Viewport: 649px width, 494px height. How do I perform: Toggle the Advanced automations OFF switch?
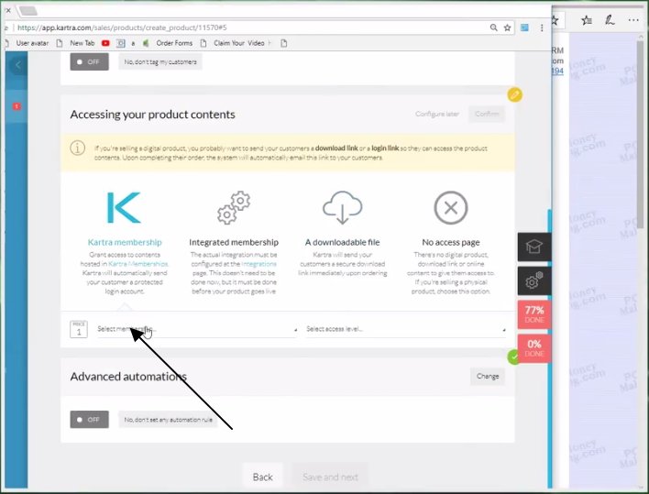(90, 420)
